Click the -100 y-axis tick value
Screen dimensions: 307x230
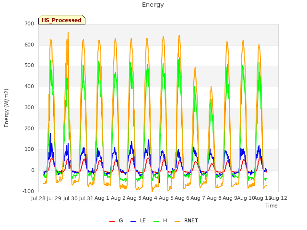coord(28,191)
